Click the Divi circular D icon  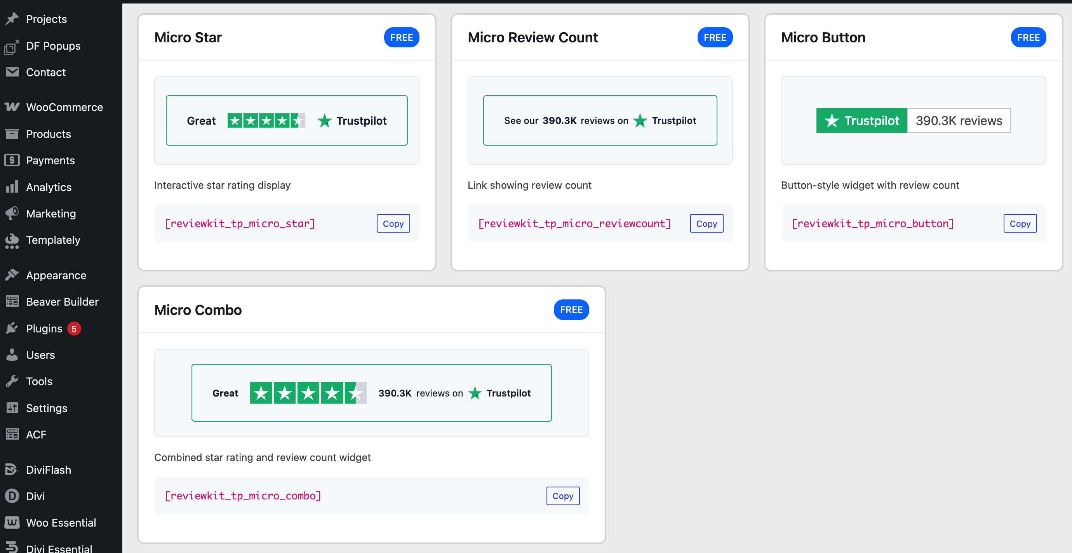click(12, 496)
